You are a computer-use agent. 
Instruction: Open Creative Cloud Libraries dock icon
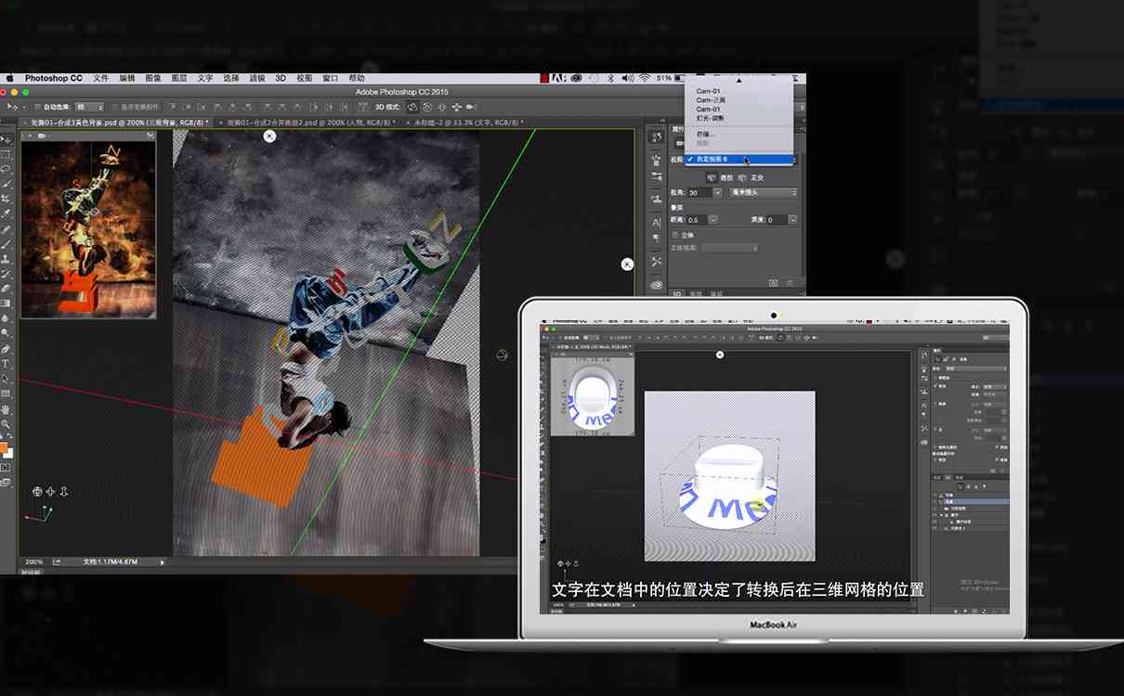pos(657,285)
